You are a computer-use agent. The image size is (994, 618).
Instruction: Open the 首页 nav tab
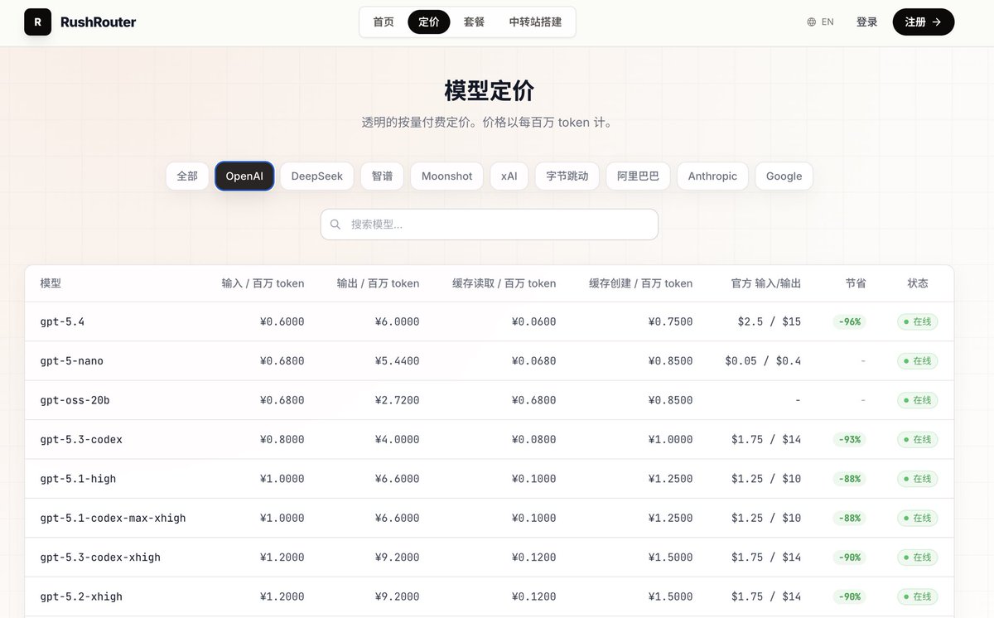coord(384,22)
